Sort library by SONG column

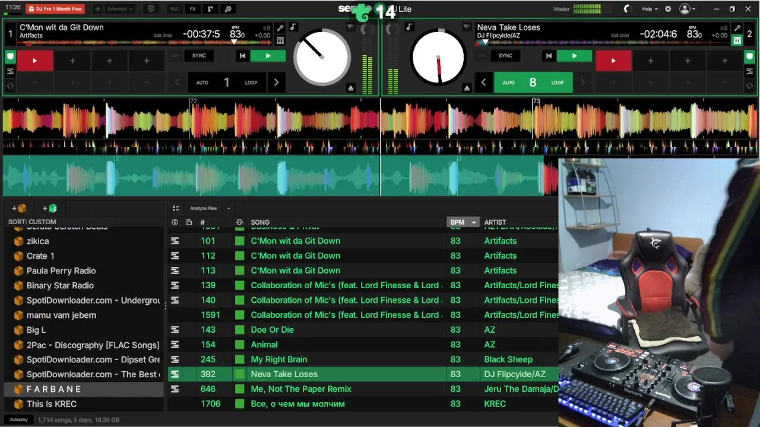[260, 222]
